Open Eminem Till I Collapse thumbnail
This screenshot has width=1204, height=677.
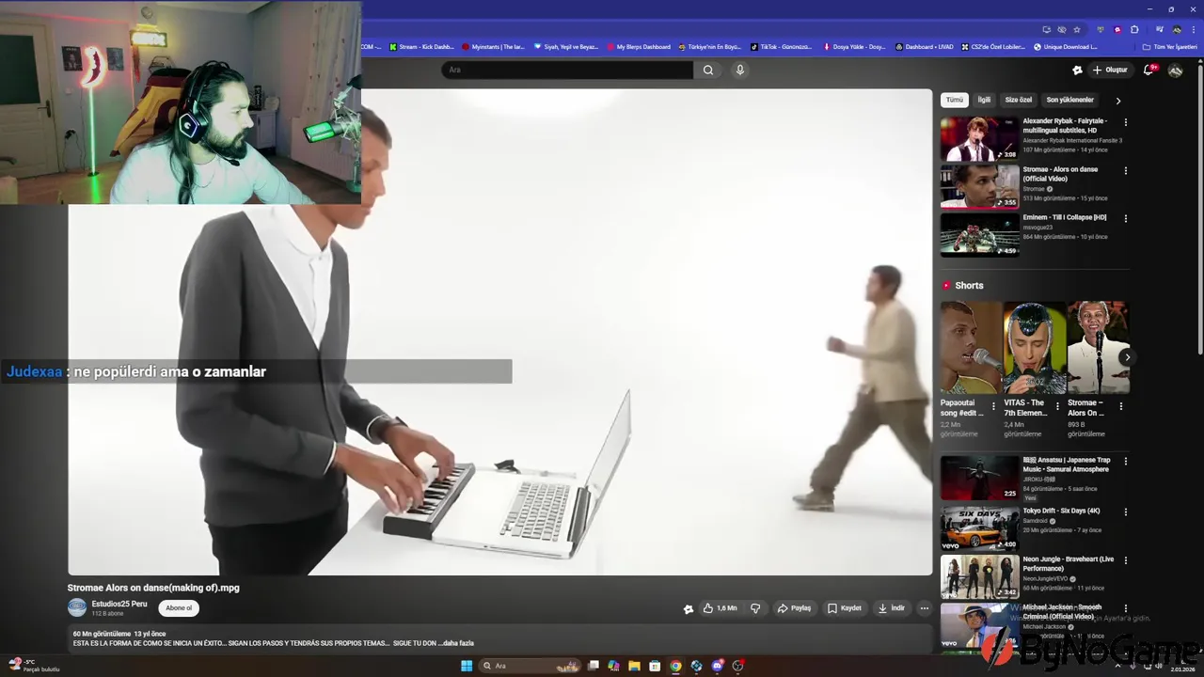979,235
